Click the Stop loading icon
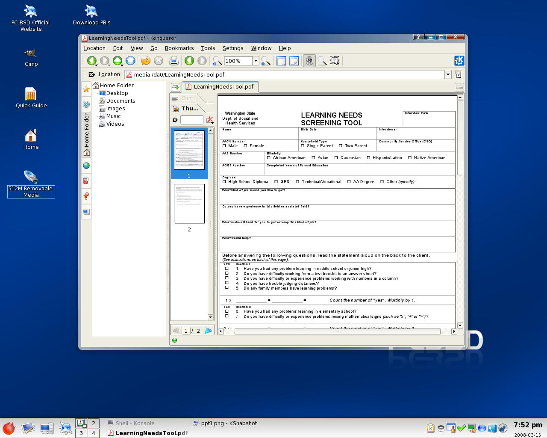The image size is (547, 438). tap(159, 61)
